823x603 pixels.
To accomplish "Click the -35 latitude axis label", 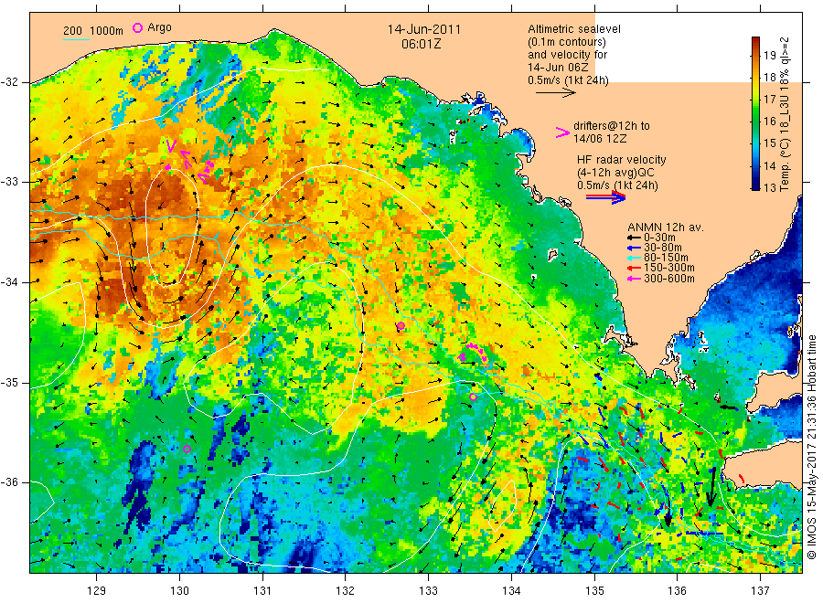I will tap(10, 382).
